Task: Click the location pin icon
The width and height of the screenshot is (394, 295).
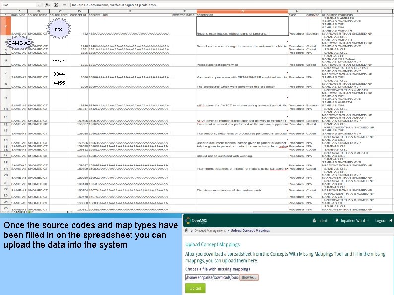Action: click(337, 221)
